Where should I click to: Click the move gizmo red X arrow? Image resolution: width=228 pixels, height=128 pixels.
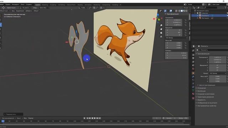pos(67,42)
